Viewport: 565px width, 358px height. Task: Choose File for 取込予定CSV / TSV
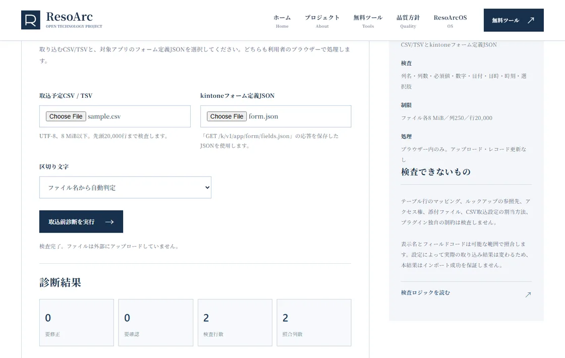(66, 116)
